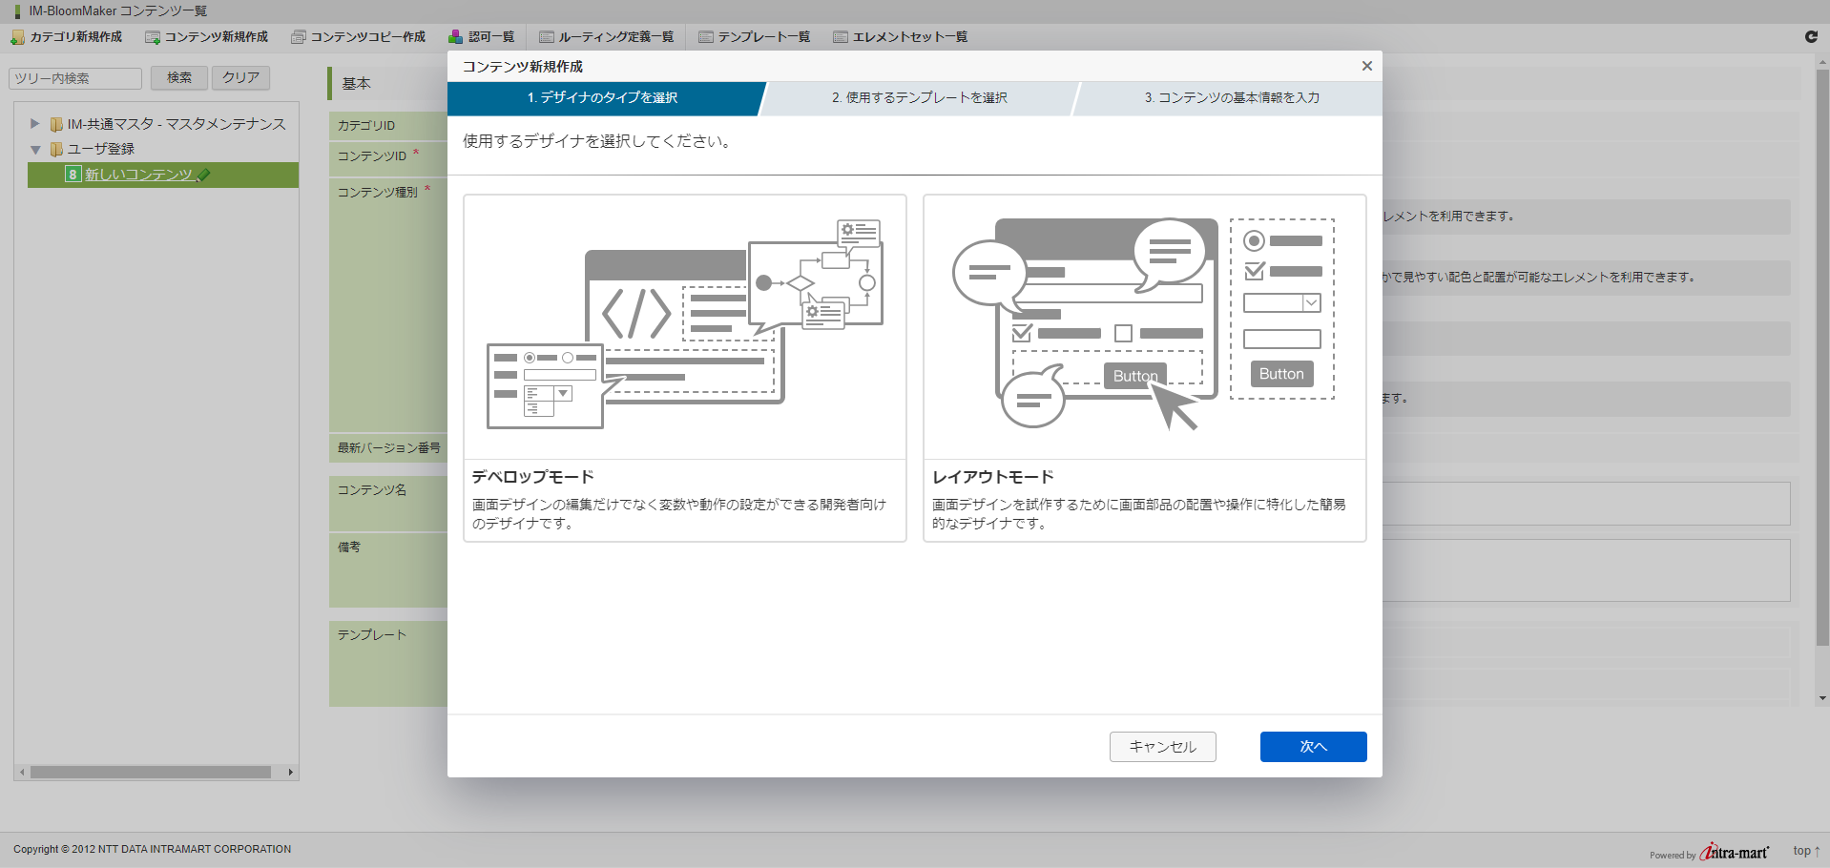Choose the デベロップモード designer card
The width and height of the screenshot is (1830, 868).
pyautogui.click(x=684, y=368)
